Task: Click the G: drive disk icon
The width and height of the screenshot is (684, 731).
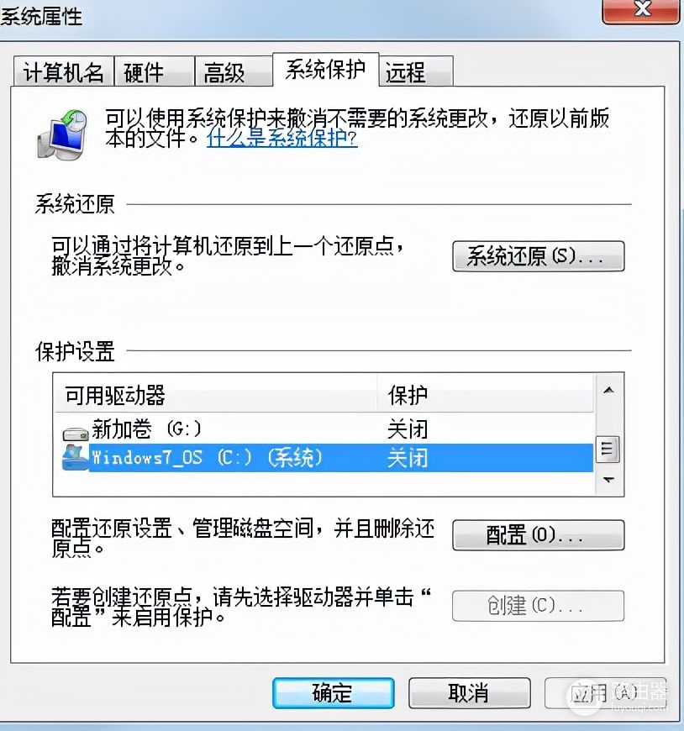Action: point(75,434)
